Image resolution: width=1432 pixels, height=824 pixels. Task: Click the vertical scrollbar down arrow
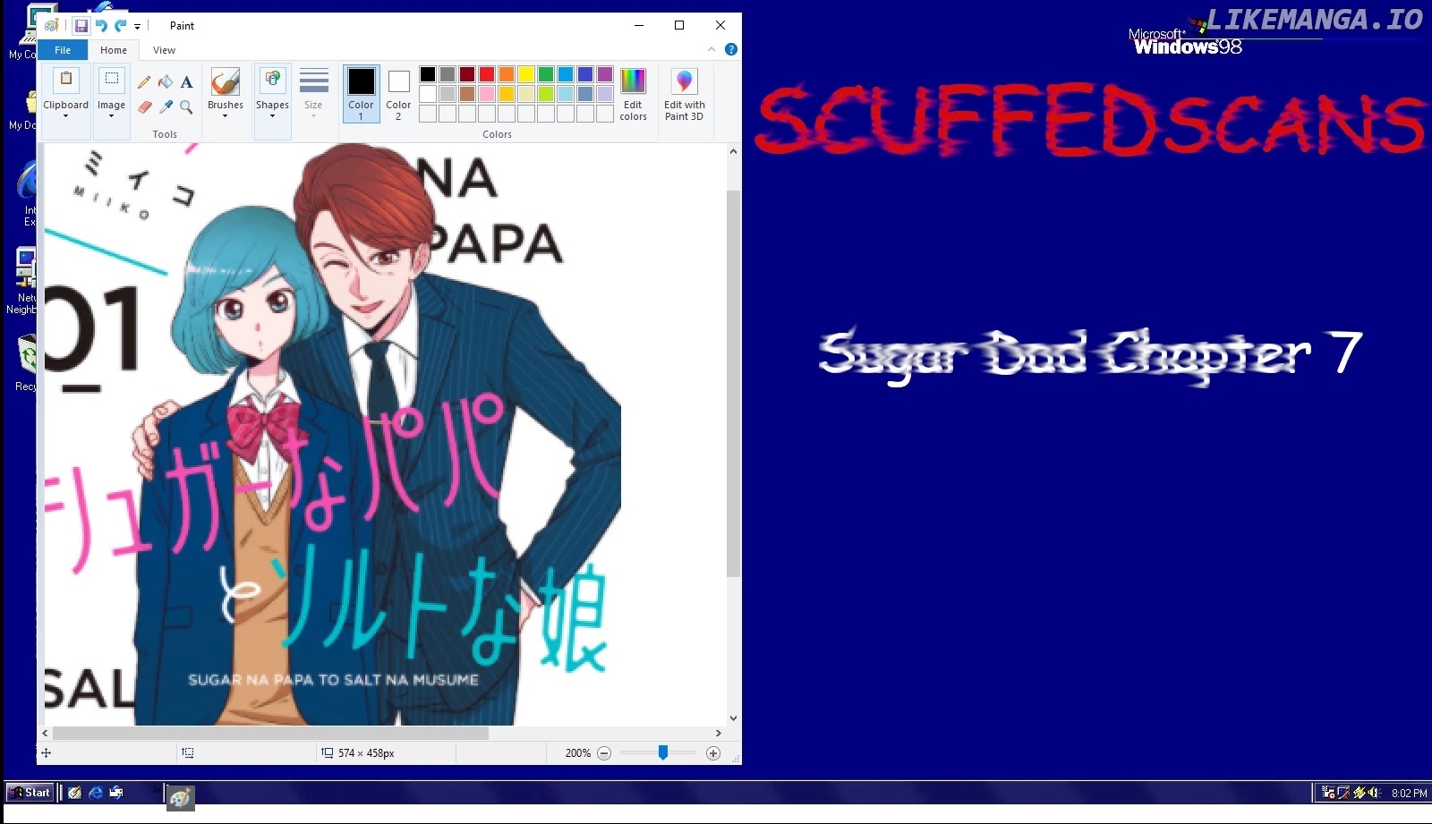[x=733, y=718]
